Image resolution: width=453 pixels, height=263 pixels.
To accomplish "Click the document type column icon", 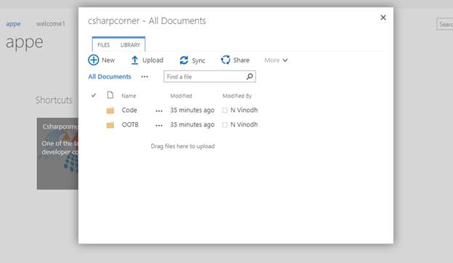I will click(x=110, y=95).
